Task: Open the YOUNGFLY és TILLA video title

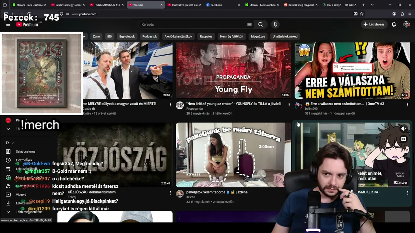Action: point(234,104)
